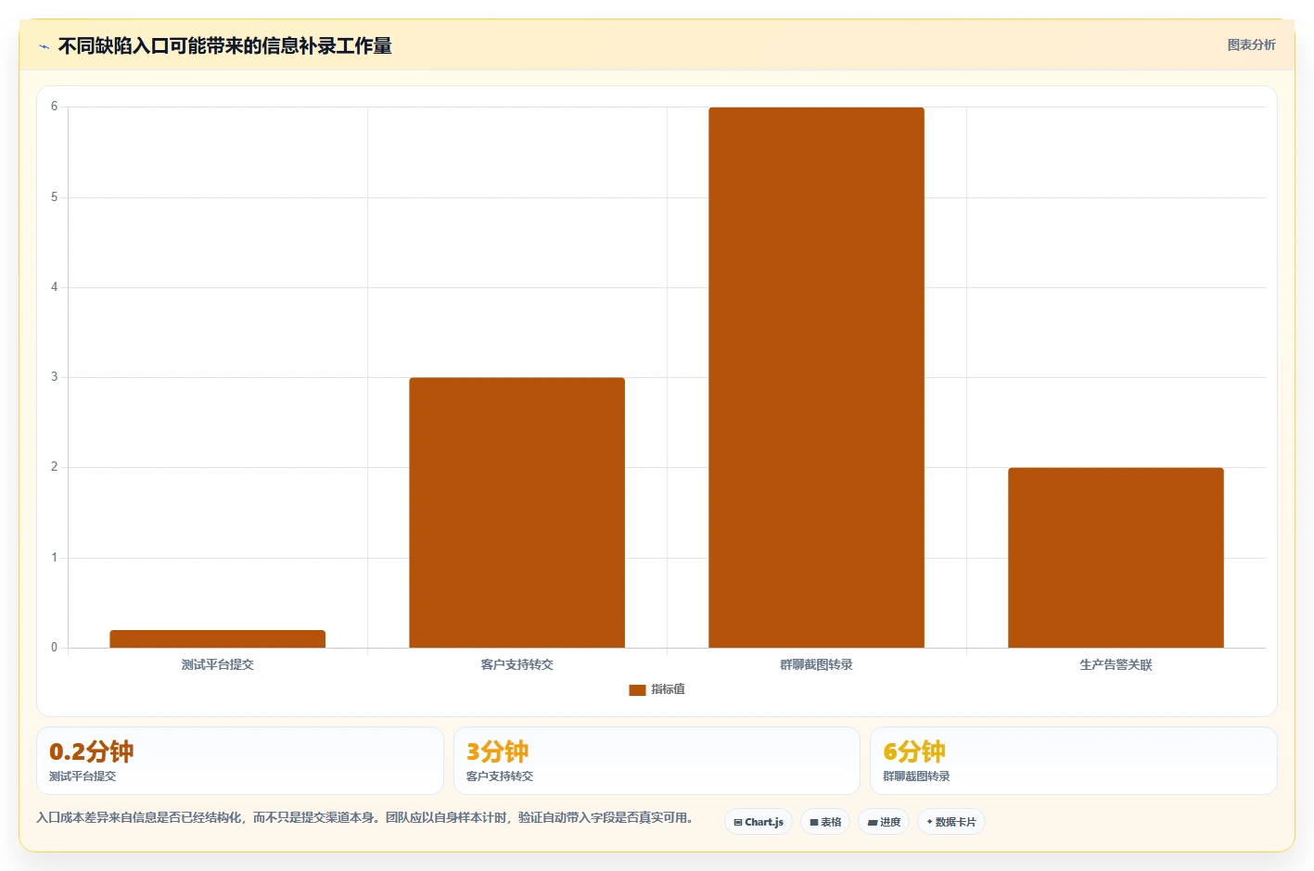Click the 生产告警关联 bar in the chart
Image resolution: width=1314 pixels, height=871 pixels.
click(x=1116, y=558)
